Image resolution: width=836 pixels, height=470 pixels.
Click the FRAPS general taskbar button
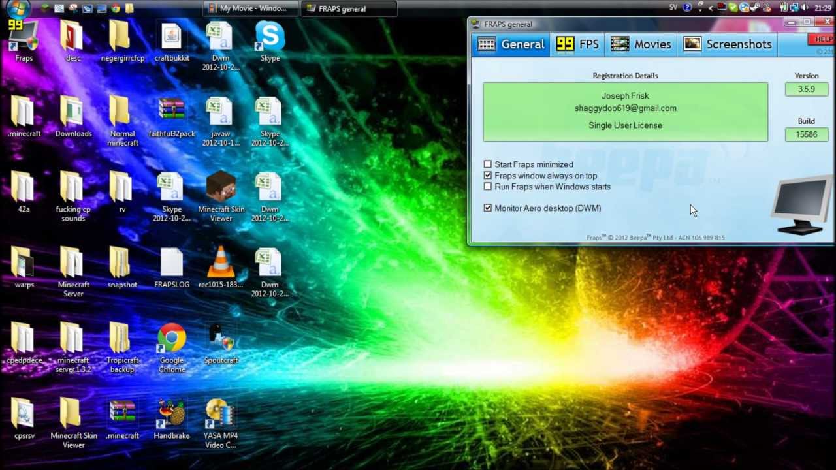coord(348,8)
